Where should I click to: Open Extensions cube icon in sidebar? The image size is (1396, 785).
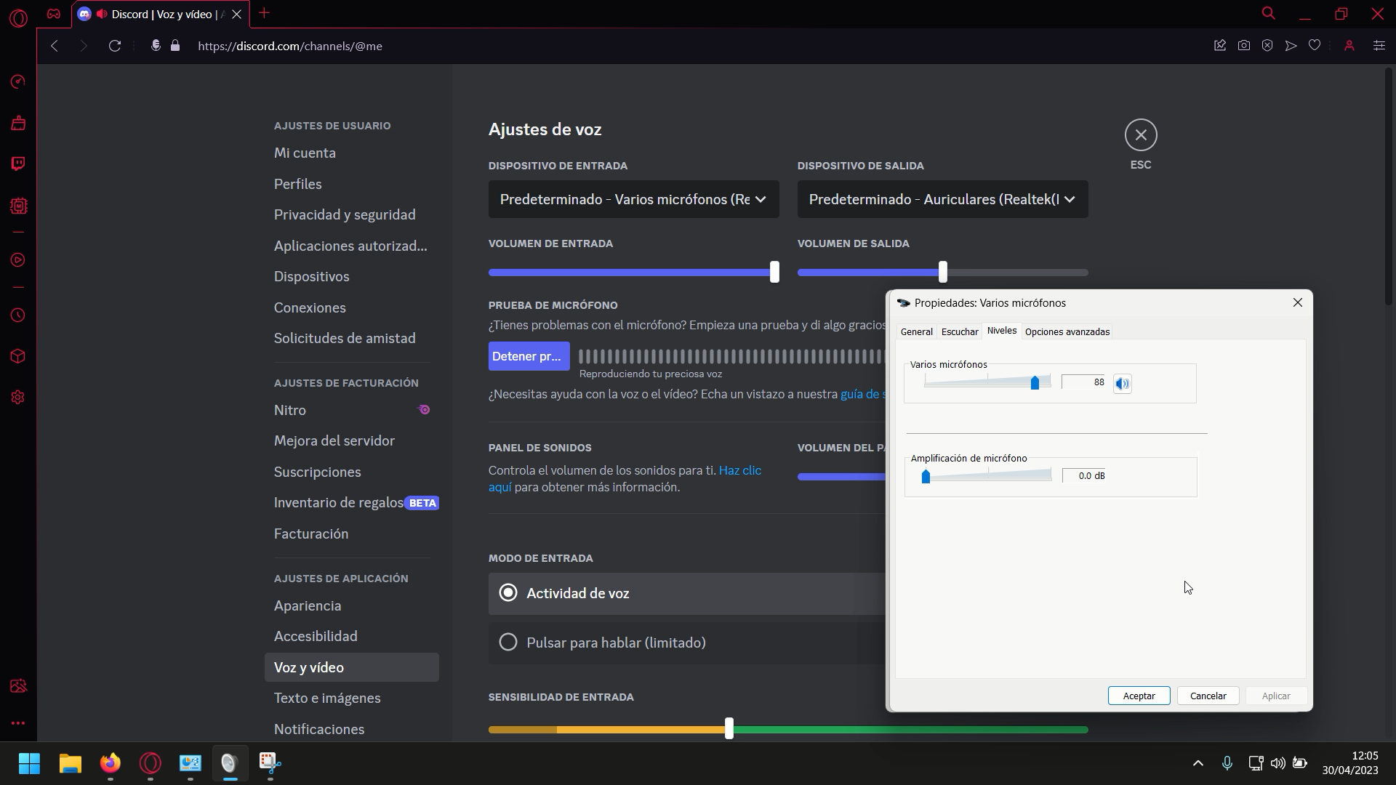pyautogui.click(x=18, y=356)
